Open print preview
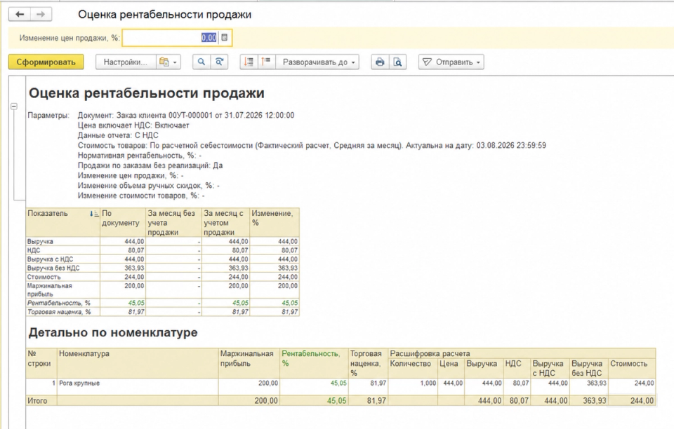Viewport: 674px width, 429px height. click(398, 62)
